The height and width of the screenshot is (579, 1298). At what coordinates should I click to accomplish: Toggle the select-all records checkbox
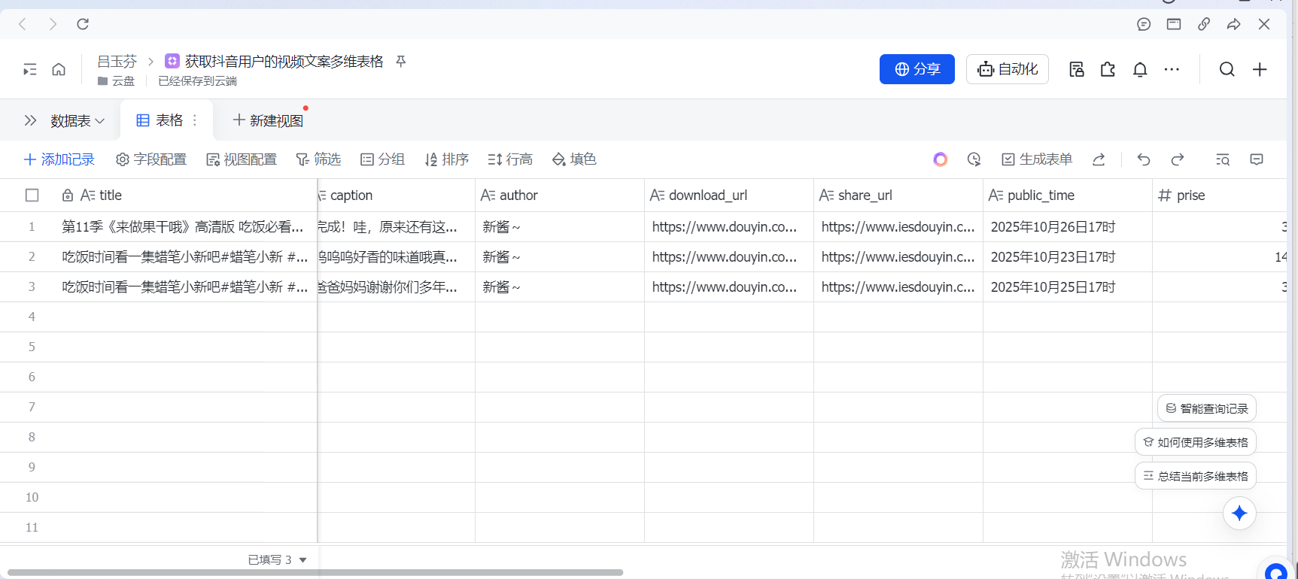[x=32, y=196]
